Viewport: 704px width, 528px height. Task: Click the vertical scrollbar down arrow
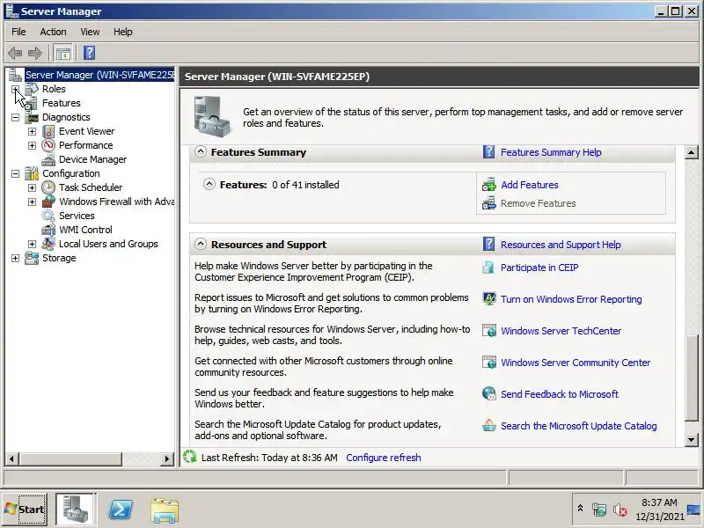click(691, 439)
